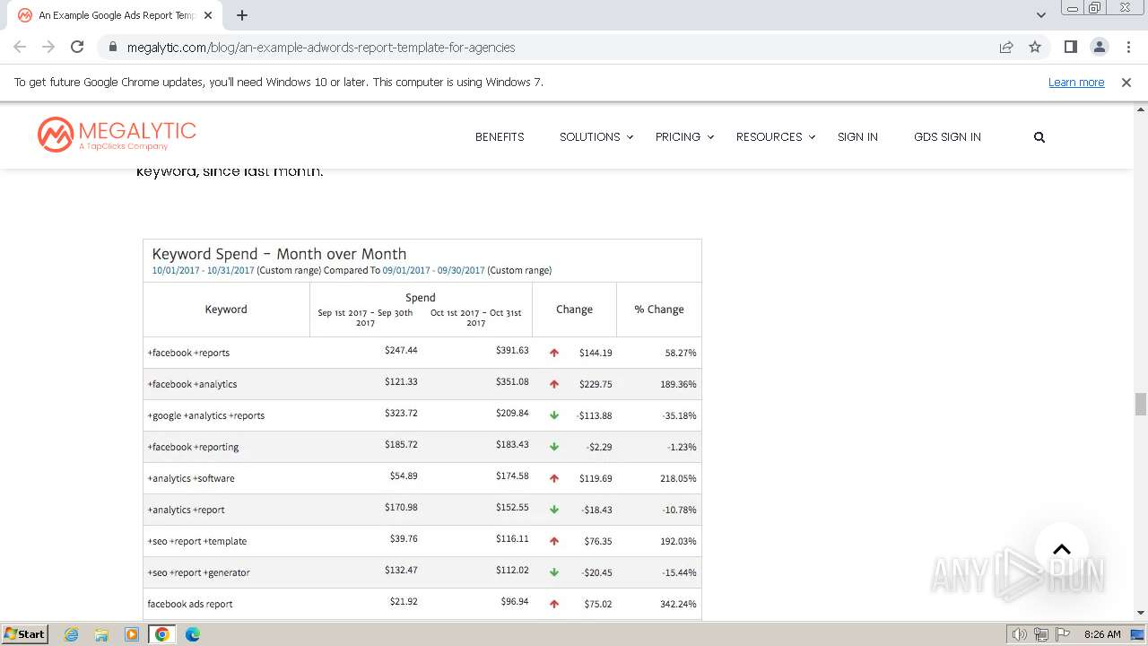The image size is (1148, 646).
Task: Expand the Solutions dropdown menu
Action: pos(596,137)
